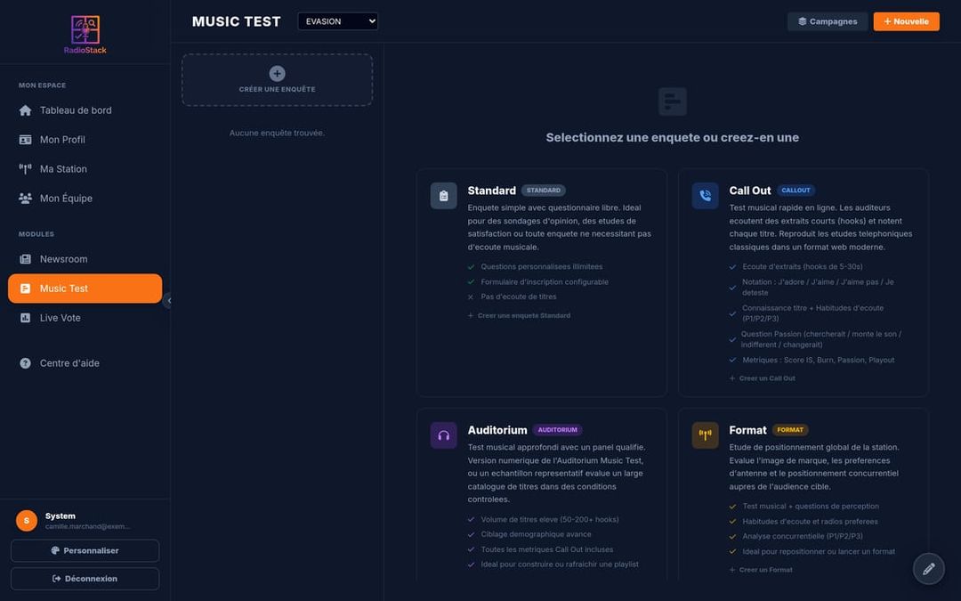Screen dimensions: 961x601
Task: Click 'Ecoute d'extraits (hooks de 5-30s)' line
Action: pyautogui.click(x=803, y=267)
